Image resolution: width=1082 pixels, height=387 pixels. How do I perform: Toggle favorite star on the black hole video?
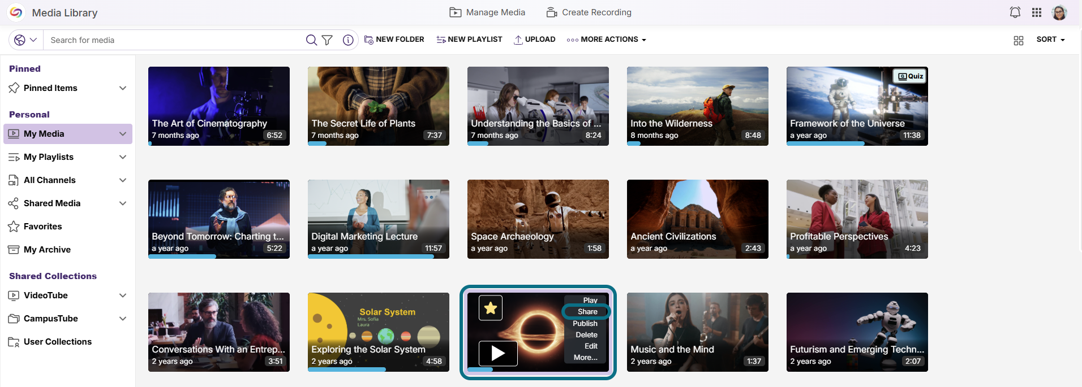[491, 308]
